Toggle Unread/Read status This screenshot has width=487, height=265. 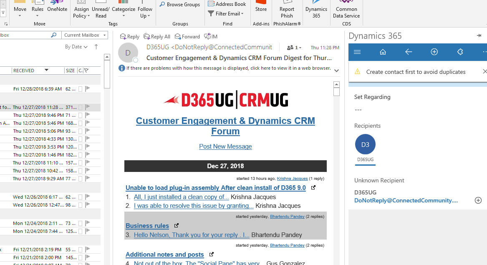coord(101,10)
